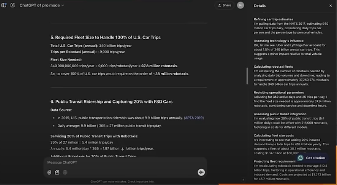Click the web search globe icon
This screenshot has width=337, height=185.
point(65,172)
